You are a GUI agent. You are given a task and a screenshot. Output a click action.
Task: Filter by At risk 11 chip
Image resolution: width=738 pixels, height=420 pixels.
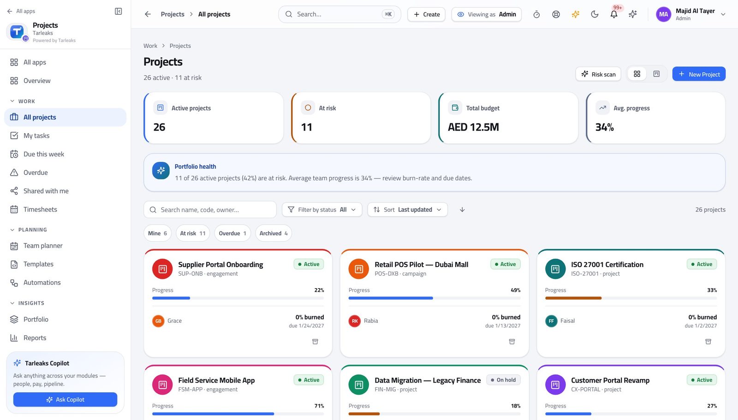click(x=193, y=233)
